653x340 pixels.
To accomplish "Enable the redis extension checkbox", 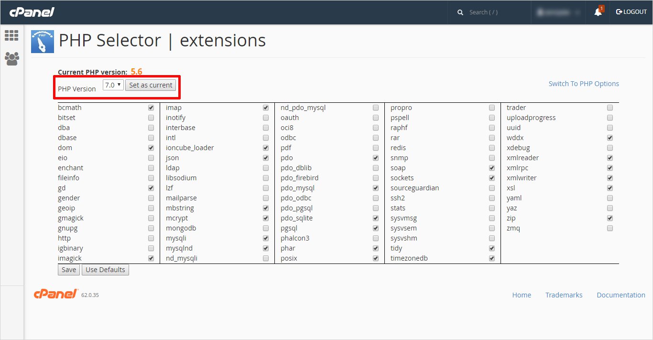I will point(492,148).
